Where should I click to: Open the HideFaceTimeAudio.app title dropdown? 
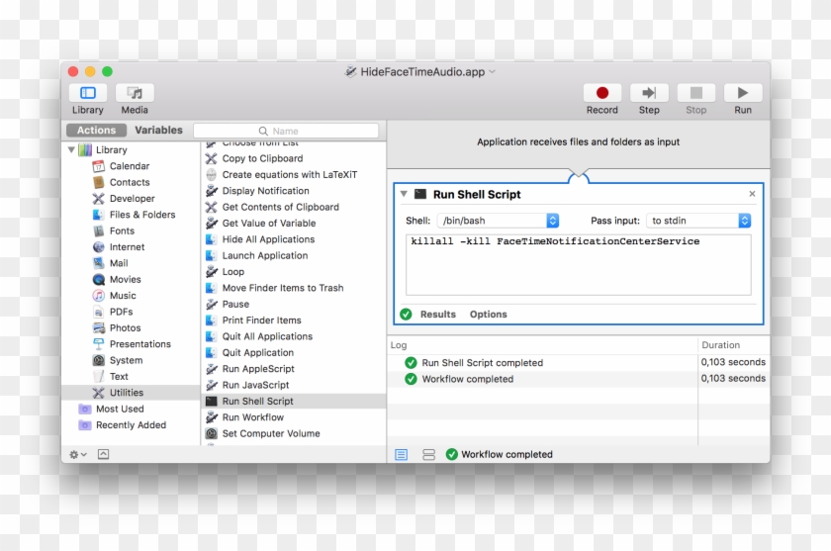click(x=493, y=71)
